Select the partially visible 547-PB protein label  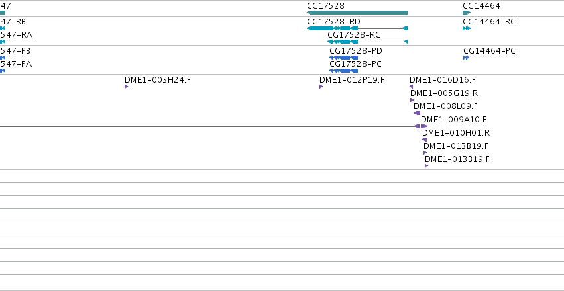pos(15,51)
